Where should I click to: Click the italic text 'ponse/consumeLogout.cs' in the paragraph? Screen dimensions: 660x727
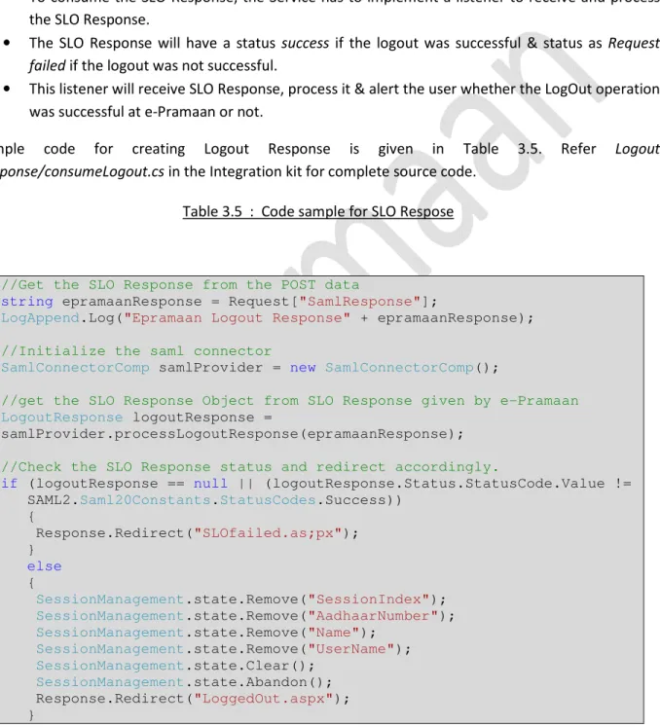[82, 172]
